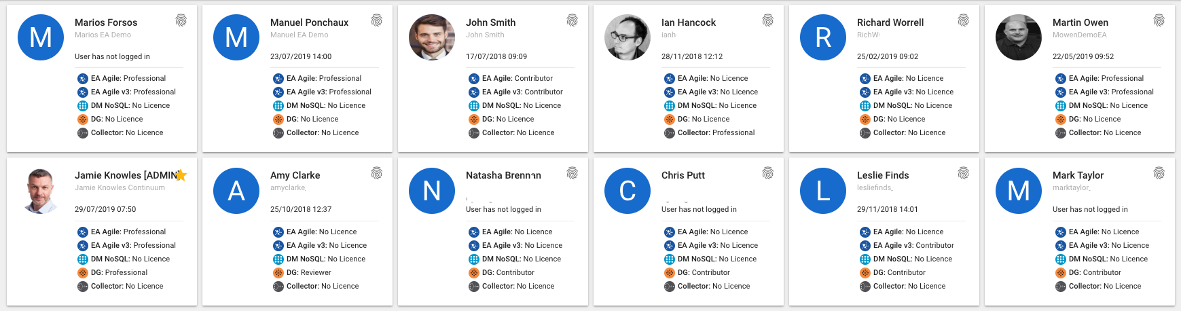Click the fingerprint icon on Chris Putt card
This screenshot has height=311, width=1181.
coord(768,173)
